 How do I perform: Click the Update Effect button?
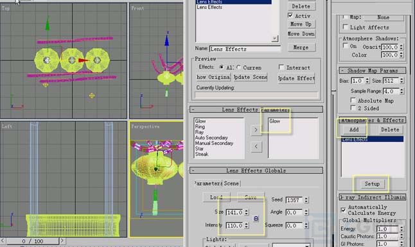tap(296, 78)
